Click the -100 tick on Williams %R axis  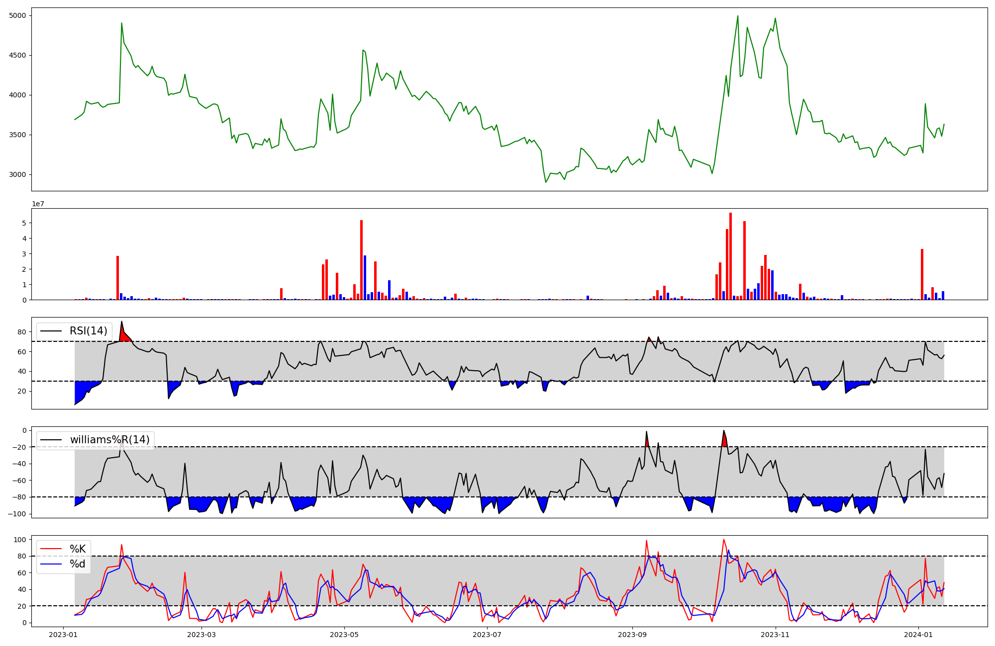click(17, 514)
